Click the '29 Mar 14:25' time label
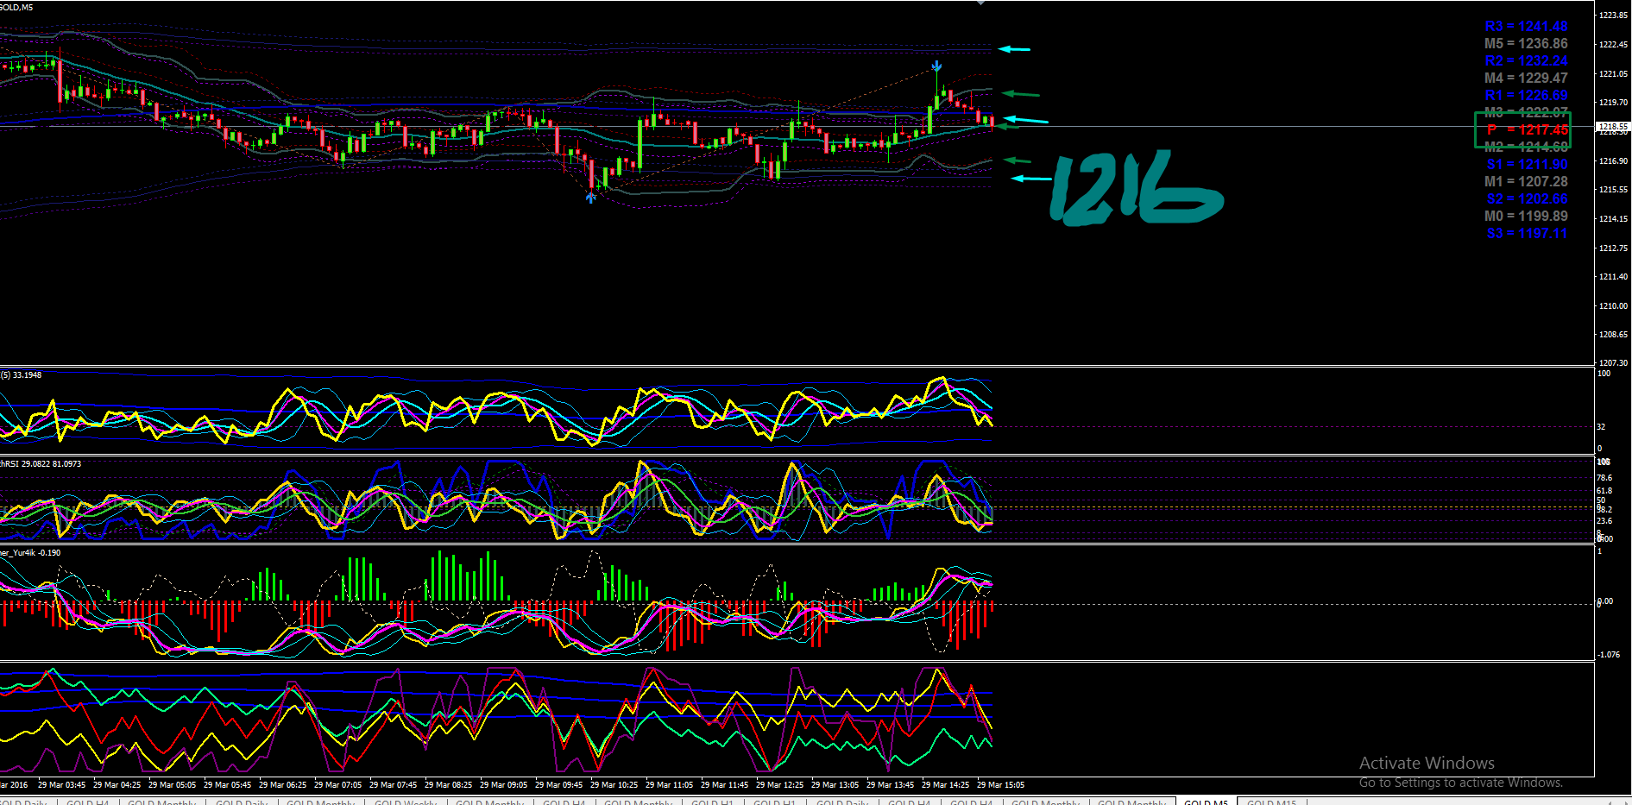Viewport: 1632px width, 805px height. [x=945, y=784]
